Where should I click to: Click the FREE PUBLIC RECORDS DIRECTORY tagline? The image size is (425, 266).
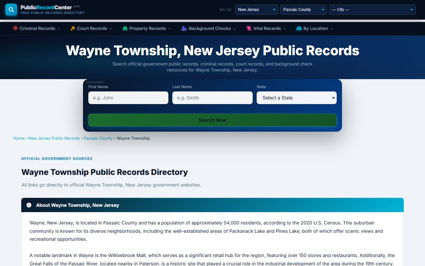click(52, 13)
